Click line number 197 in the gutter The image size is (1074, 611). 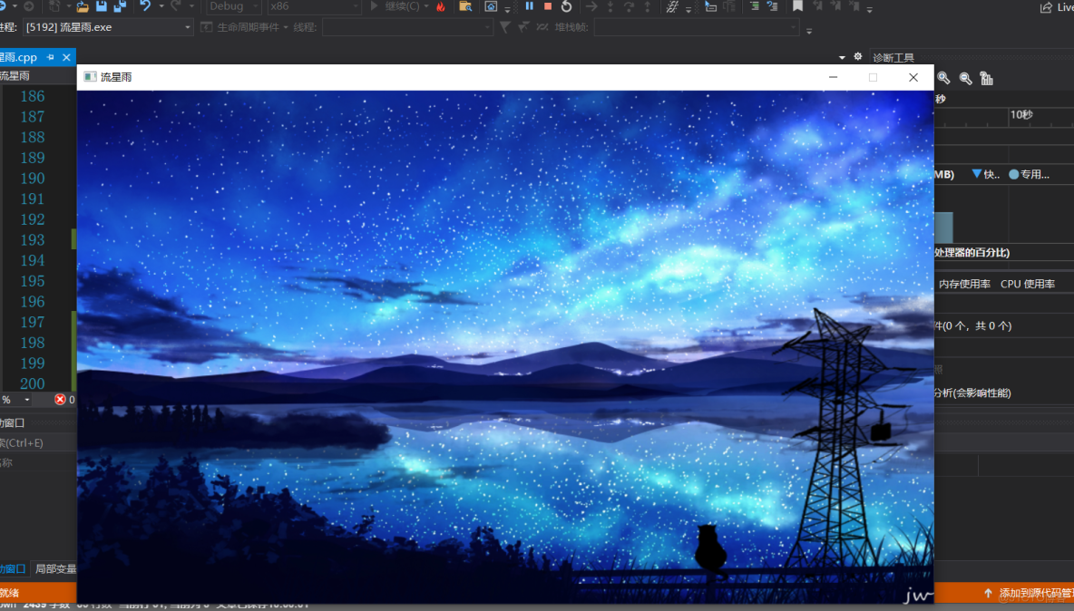click(32, 322)
